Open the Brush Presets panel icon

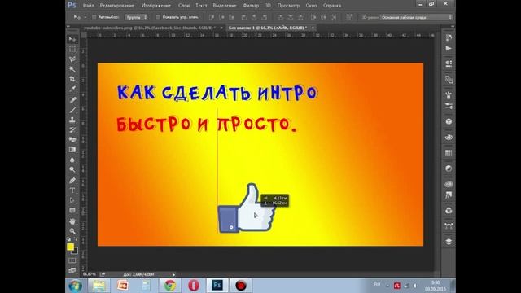[449, 106]
